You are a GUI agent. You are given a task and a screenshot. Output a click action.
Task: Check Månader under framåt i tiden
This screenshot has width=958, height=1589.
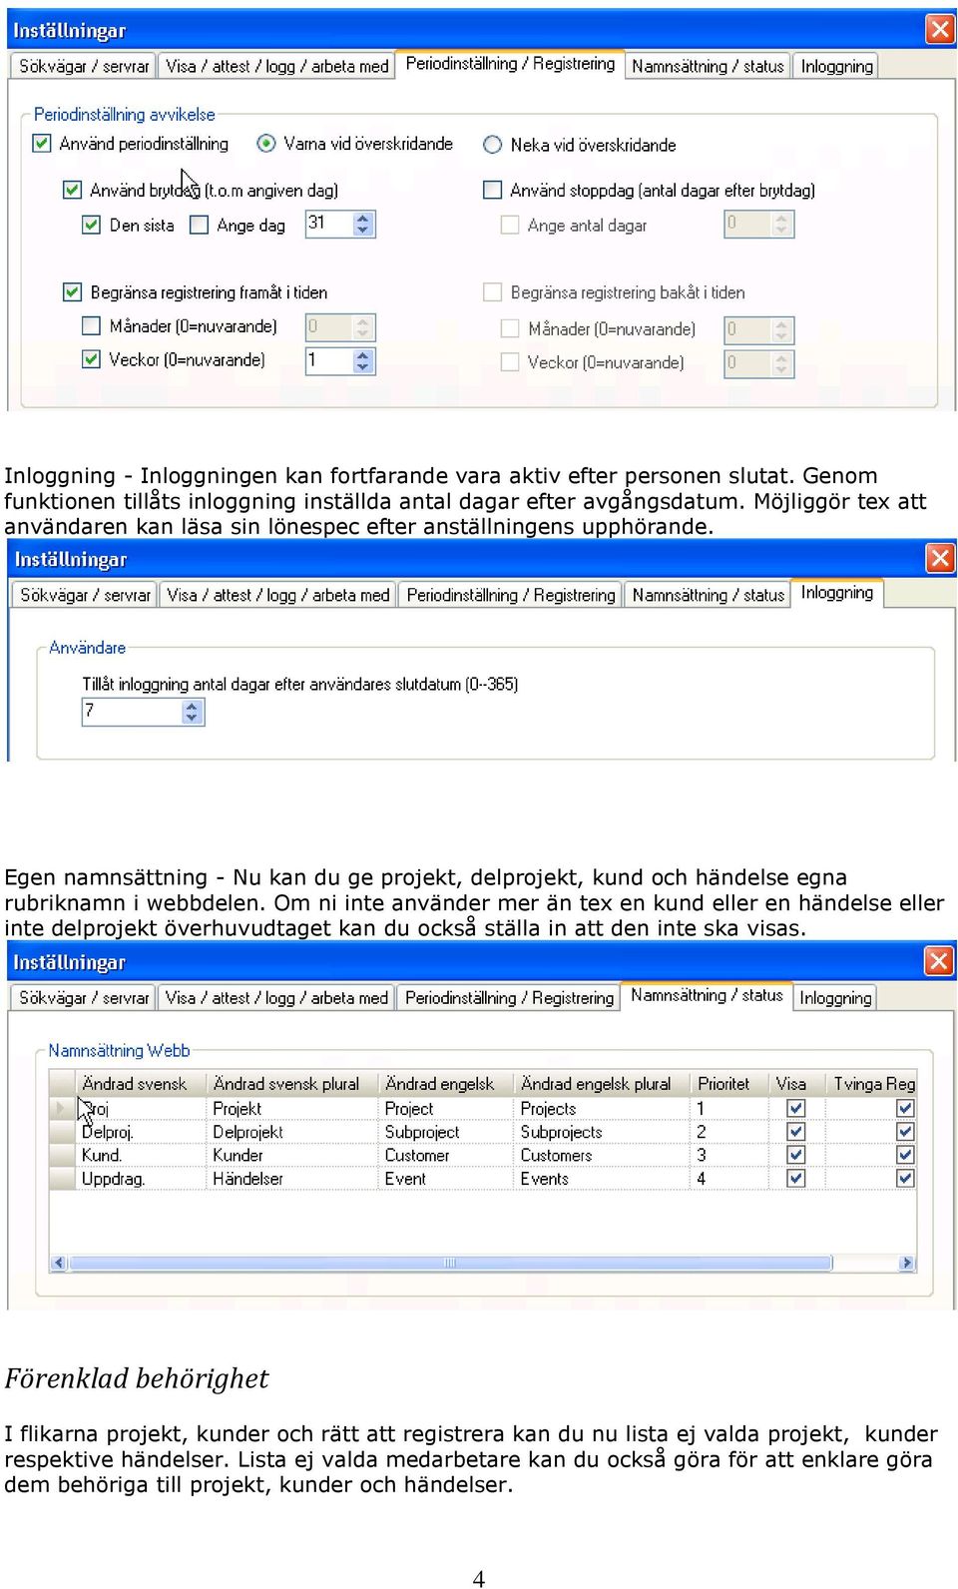tap(91, 325)
